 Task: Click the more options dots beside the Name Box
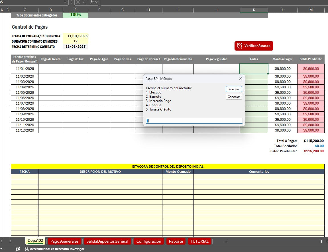71,2
